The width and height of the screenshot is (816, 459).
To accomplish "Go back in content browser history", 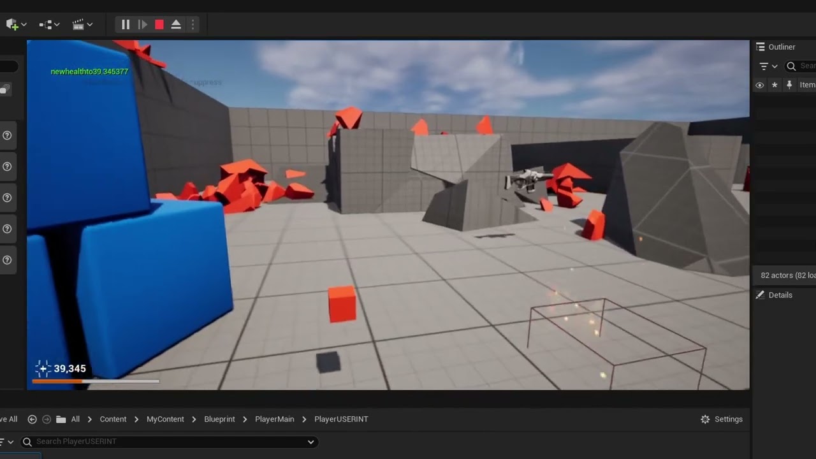I will click(x=32, y=419).
